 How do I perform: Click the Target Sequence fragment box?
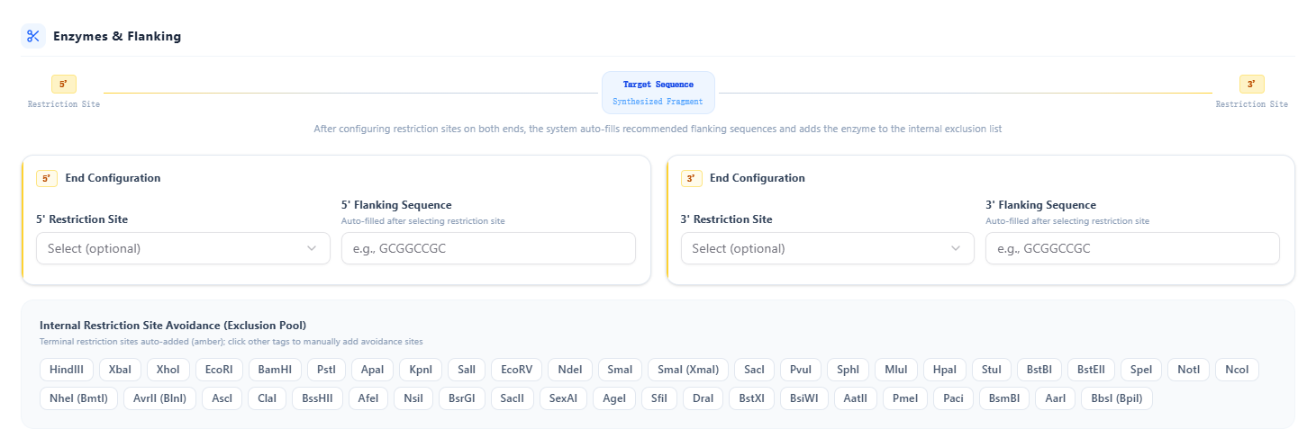pos(658,93)
